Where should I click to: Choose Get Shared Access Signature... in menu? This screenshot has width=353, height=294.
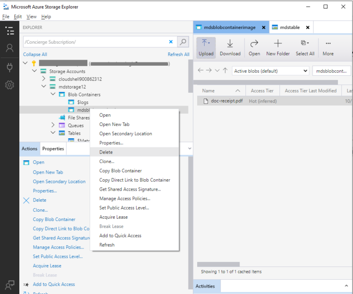(134, 189)
